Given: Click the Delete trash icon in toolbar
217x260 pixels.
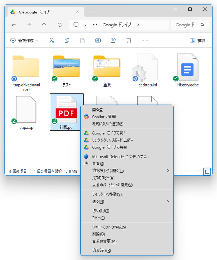Looking at the screenshot, I should [128, 41].
